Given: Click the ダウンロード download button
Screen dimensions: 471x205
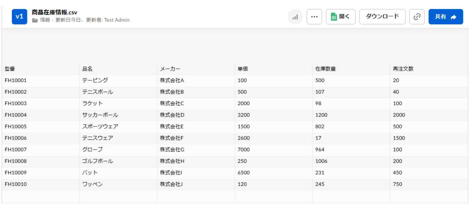Looking at the screenshot, I should click(382, 17).
